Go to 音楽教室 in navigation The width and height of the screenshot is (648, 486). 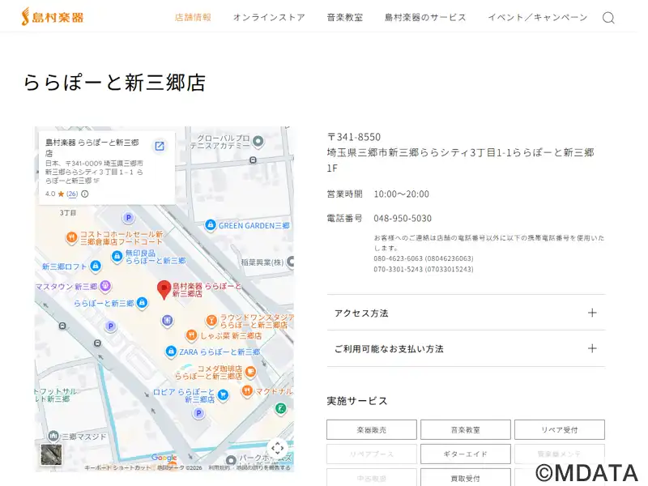(344, 17)
